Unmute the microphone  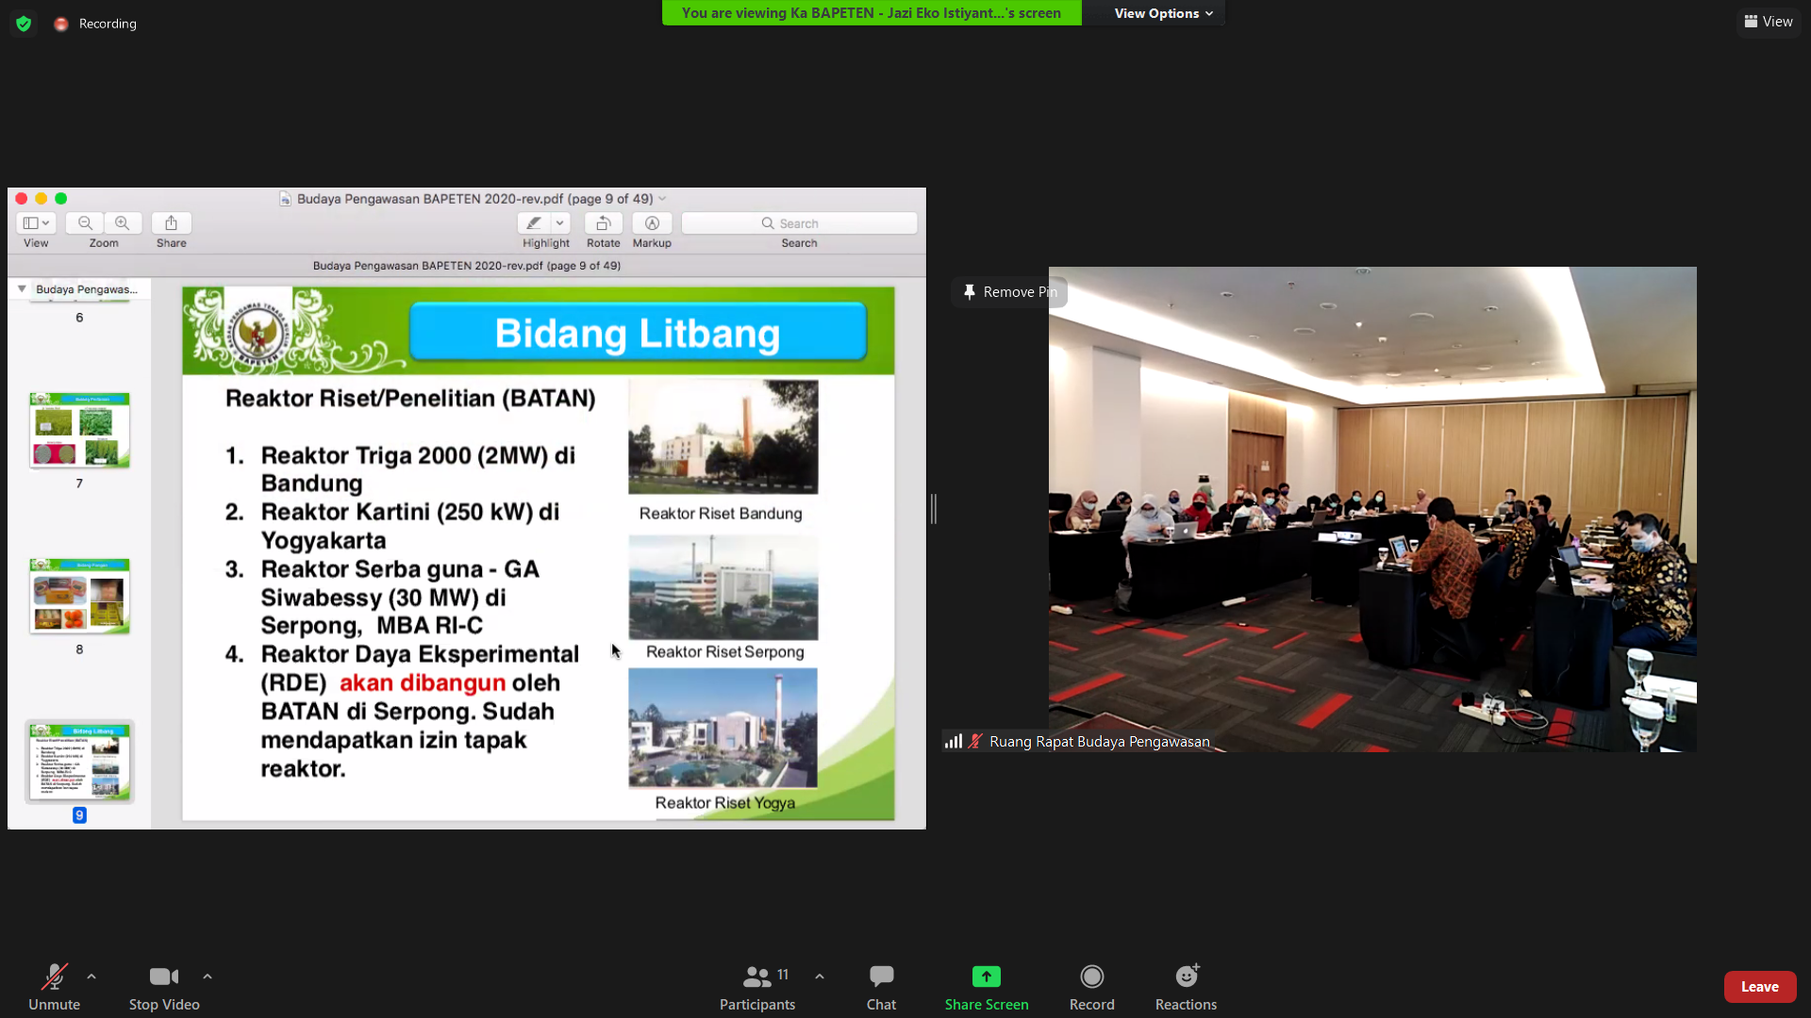click(54, 986)
